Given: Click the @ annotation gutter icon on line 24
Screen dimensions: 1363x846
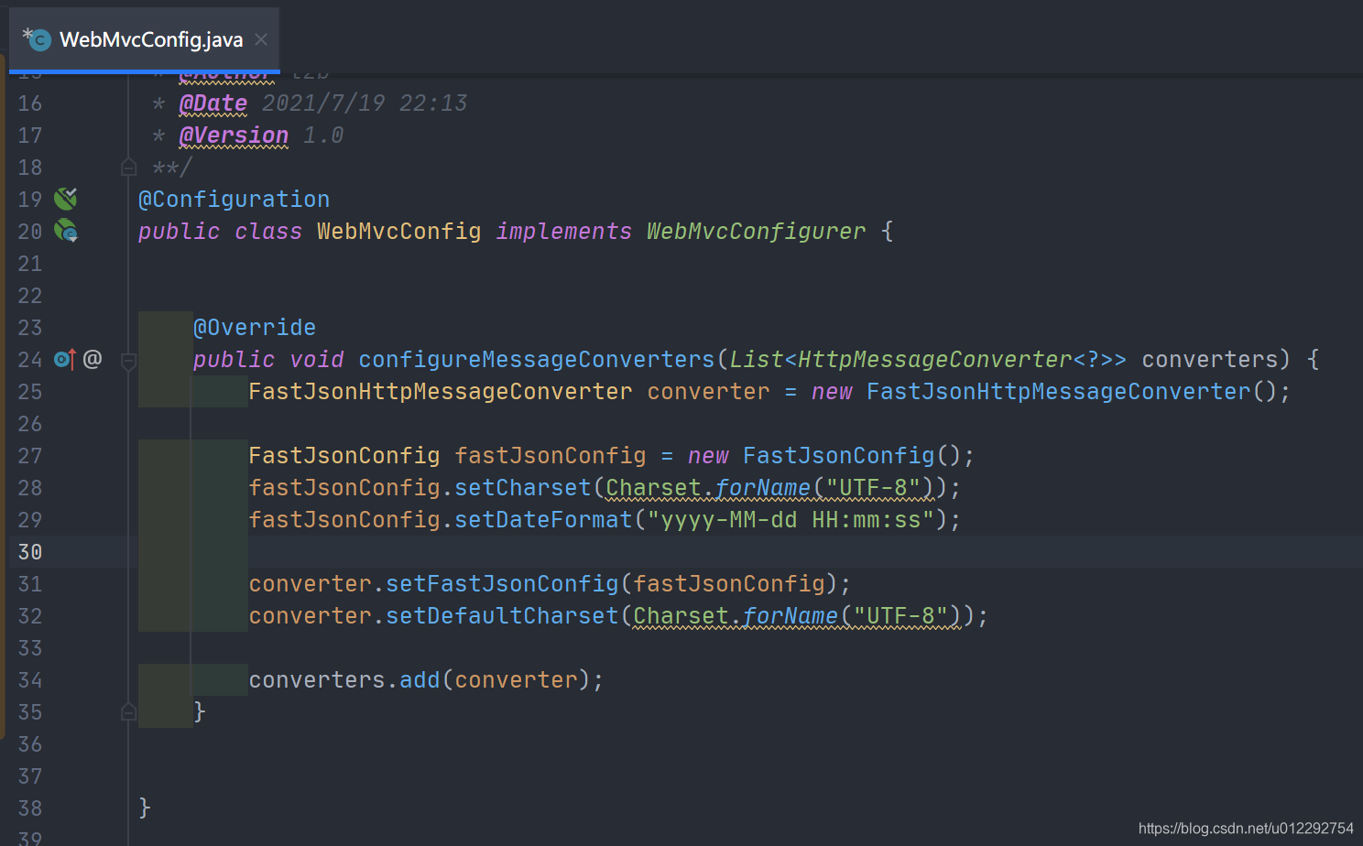Looking at the screenshot, I should pyautogui.click(x=93, y=359).
